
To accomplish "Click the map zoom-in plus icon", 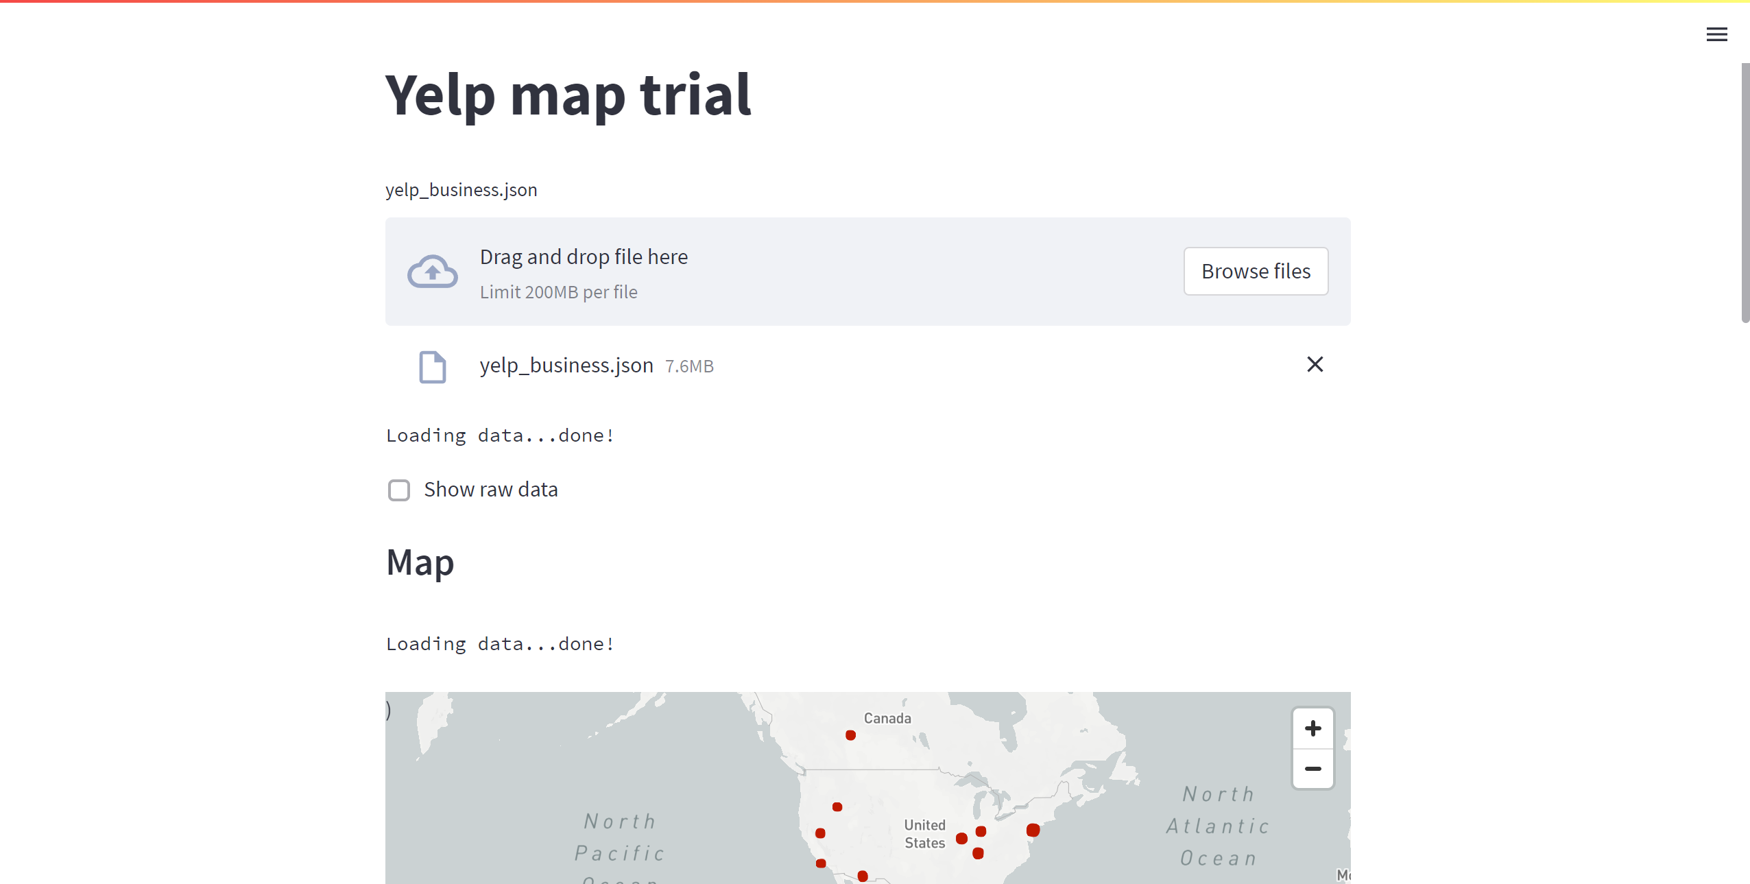I will [x=1312, y=728].
